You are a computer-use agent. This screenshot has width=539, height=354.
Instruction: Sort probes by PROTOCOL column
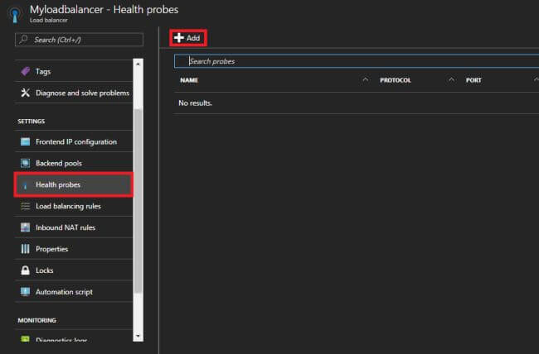(396, 80)
